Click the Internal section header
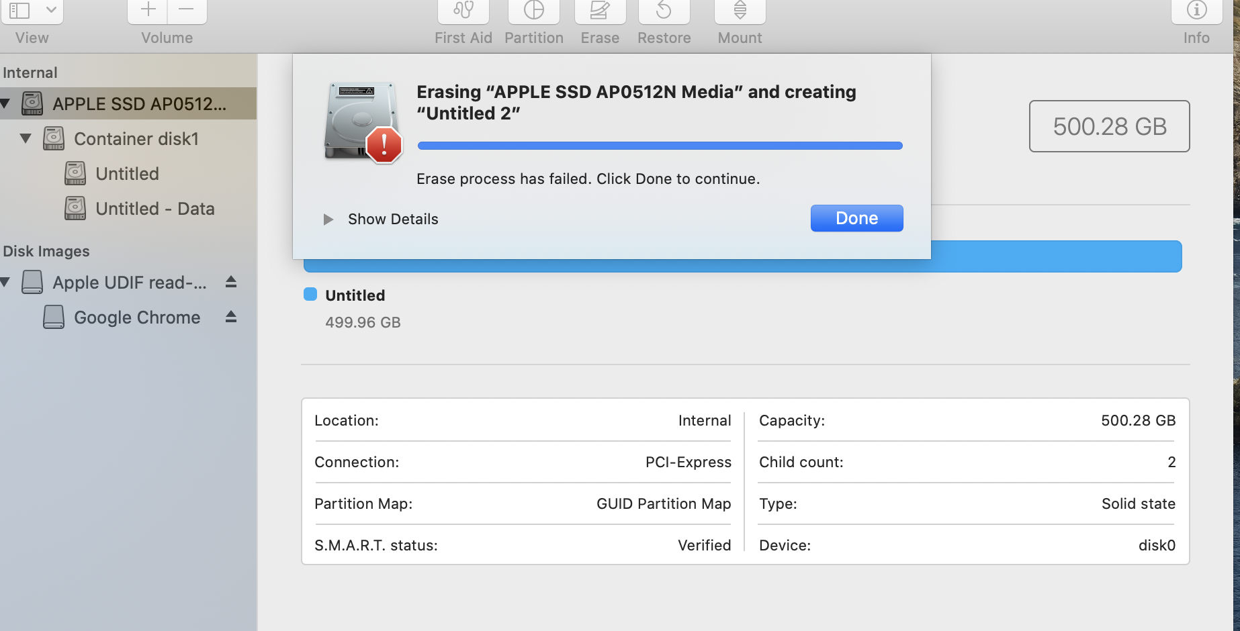This screenshot has height=631, width=1240. (30, 72)
